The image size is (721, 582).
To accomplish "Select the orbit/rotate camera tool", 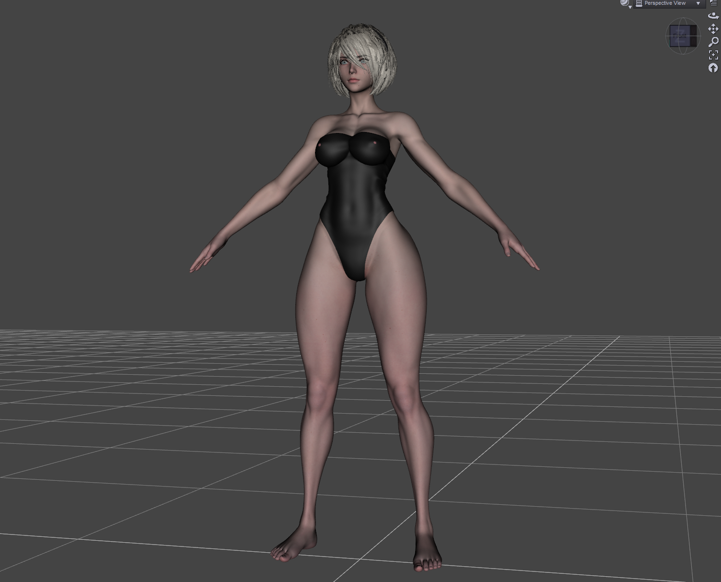I will tap(713, 15).
